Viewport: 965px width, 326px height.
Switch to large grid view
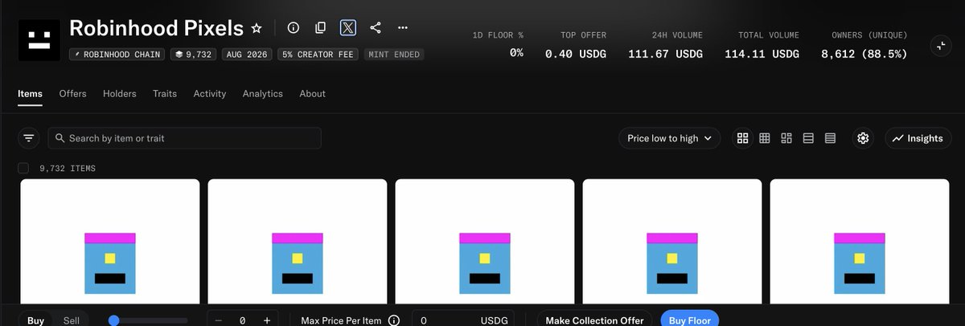point(743,138)
